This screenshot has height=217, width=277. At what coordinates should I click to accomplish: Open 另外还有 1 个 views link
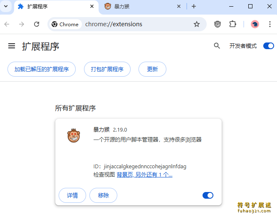pos(154,175)
